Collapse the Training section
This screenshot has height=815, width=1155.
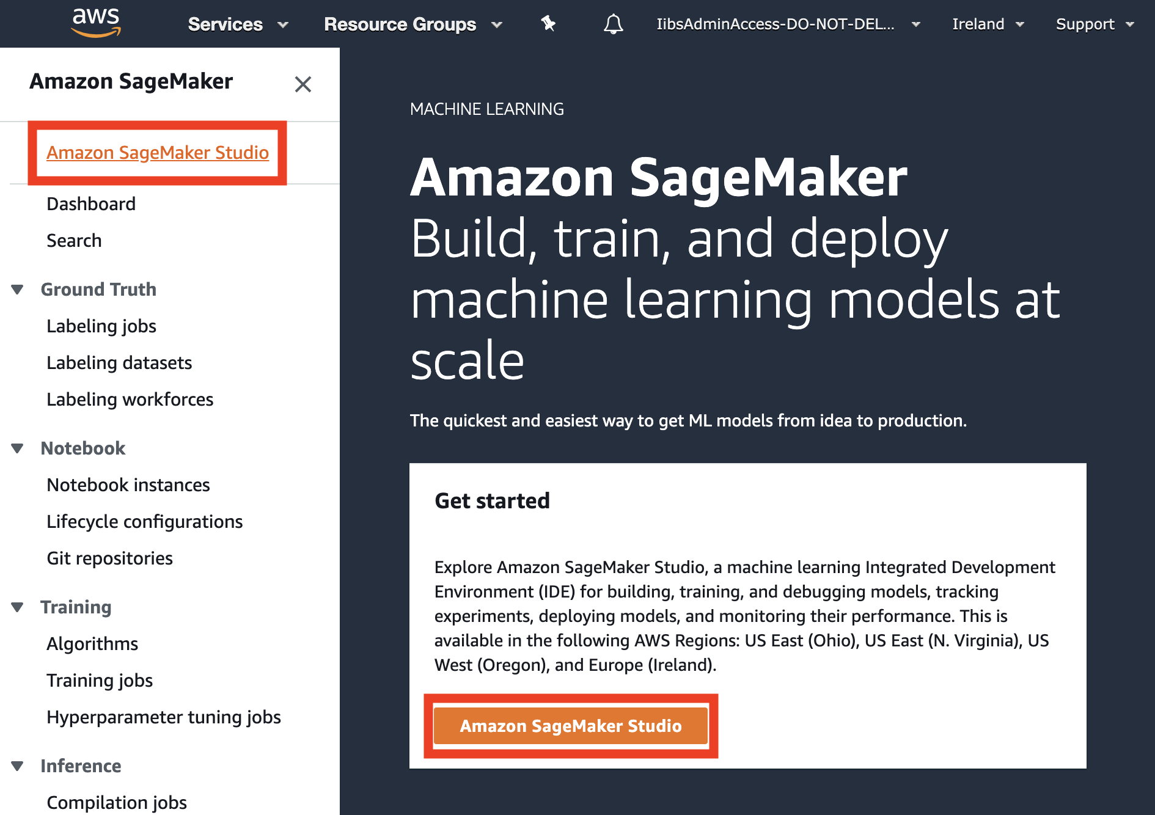[18, 607]
